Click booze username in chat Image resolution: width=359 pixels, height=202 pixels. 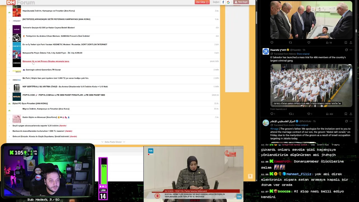[284, 191]
